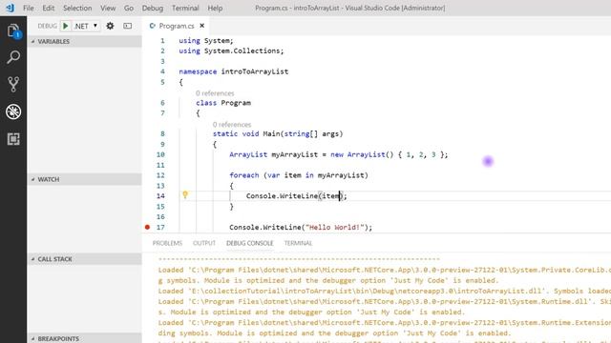Click line number 10 in the gutter
Image resolution: width=611 pixels, height=343 pixels.
(x=160, y=154)
